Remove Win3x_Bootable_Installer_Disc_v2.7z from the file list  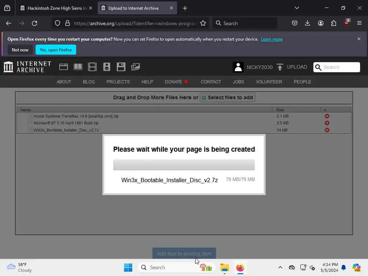click(327, 130)
